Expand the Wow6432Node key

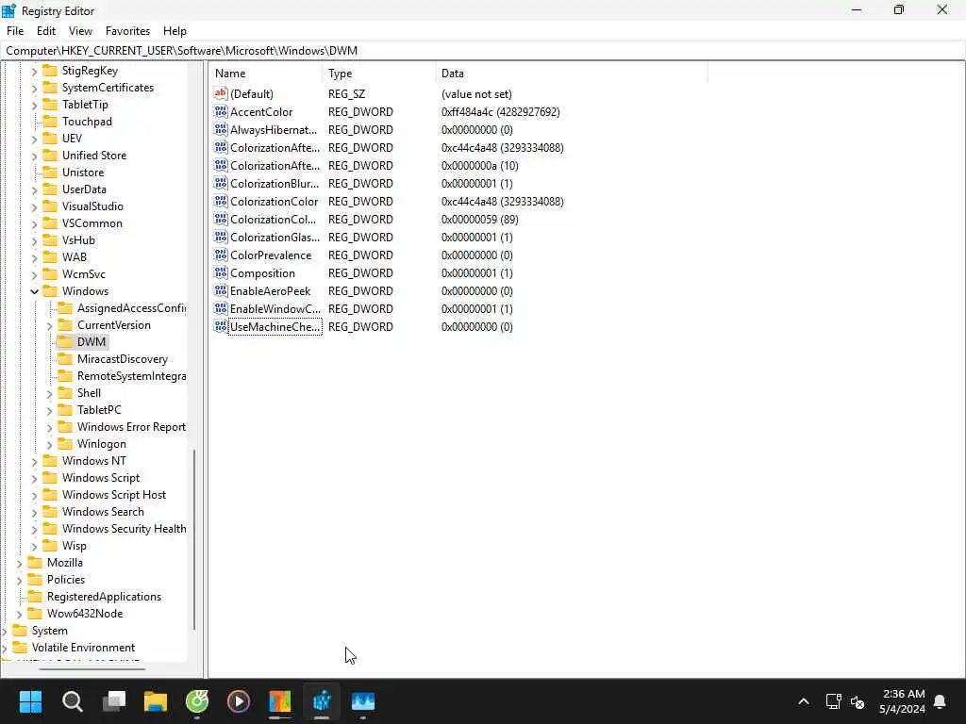click(x=19, y=614)
